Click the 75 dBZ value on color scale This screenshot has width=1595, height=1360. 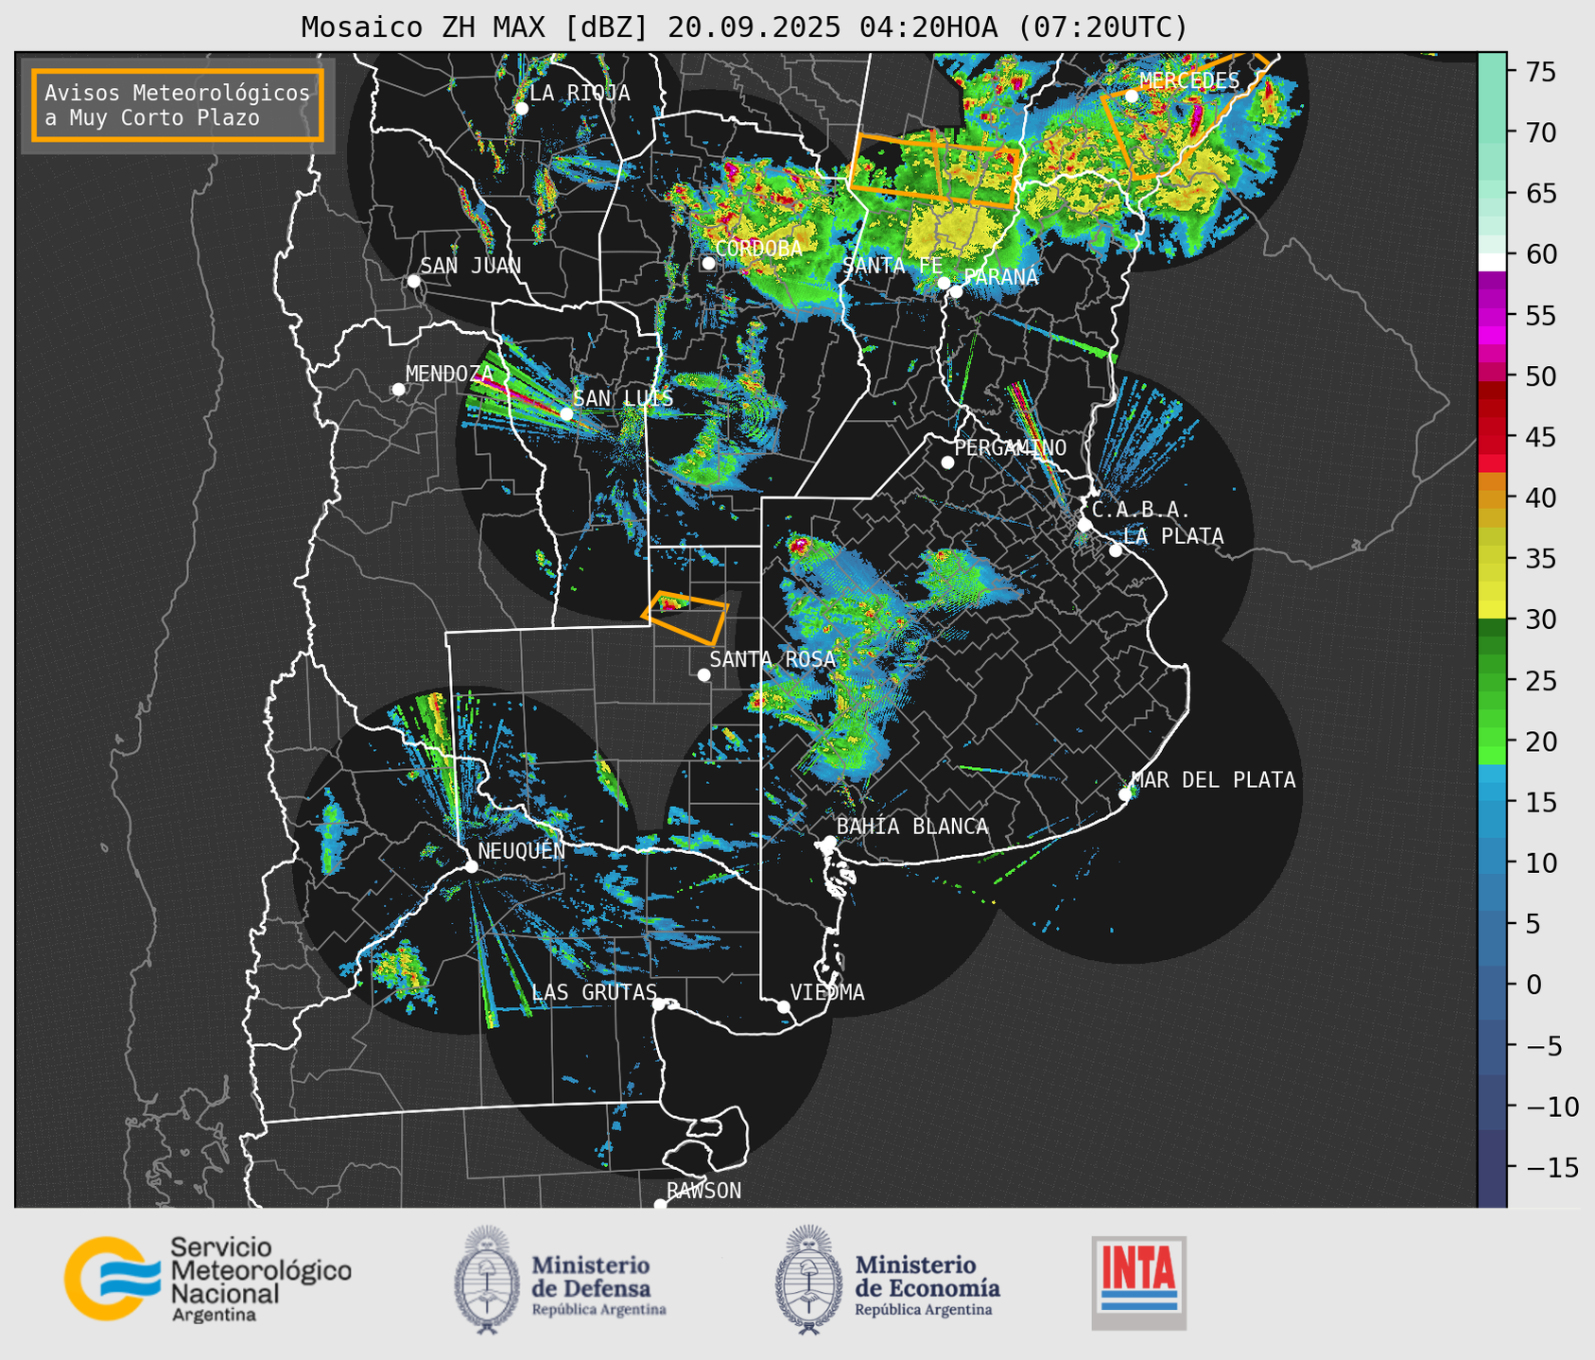pos(1540,72)
